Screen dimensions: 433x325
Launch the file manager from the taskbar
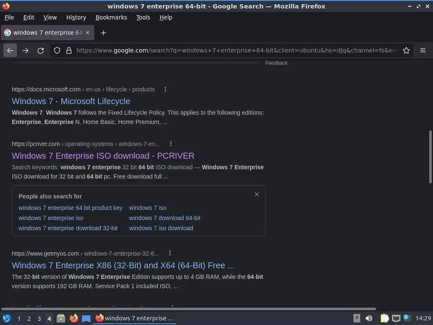[x=61, y=318]
